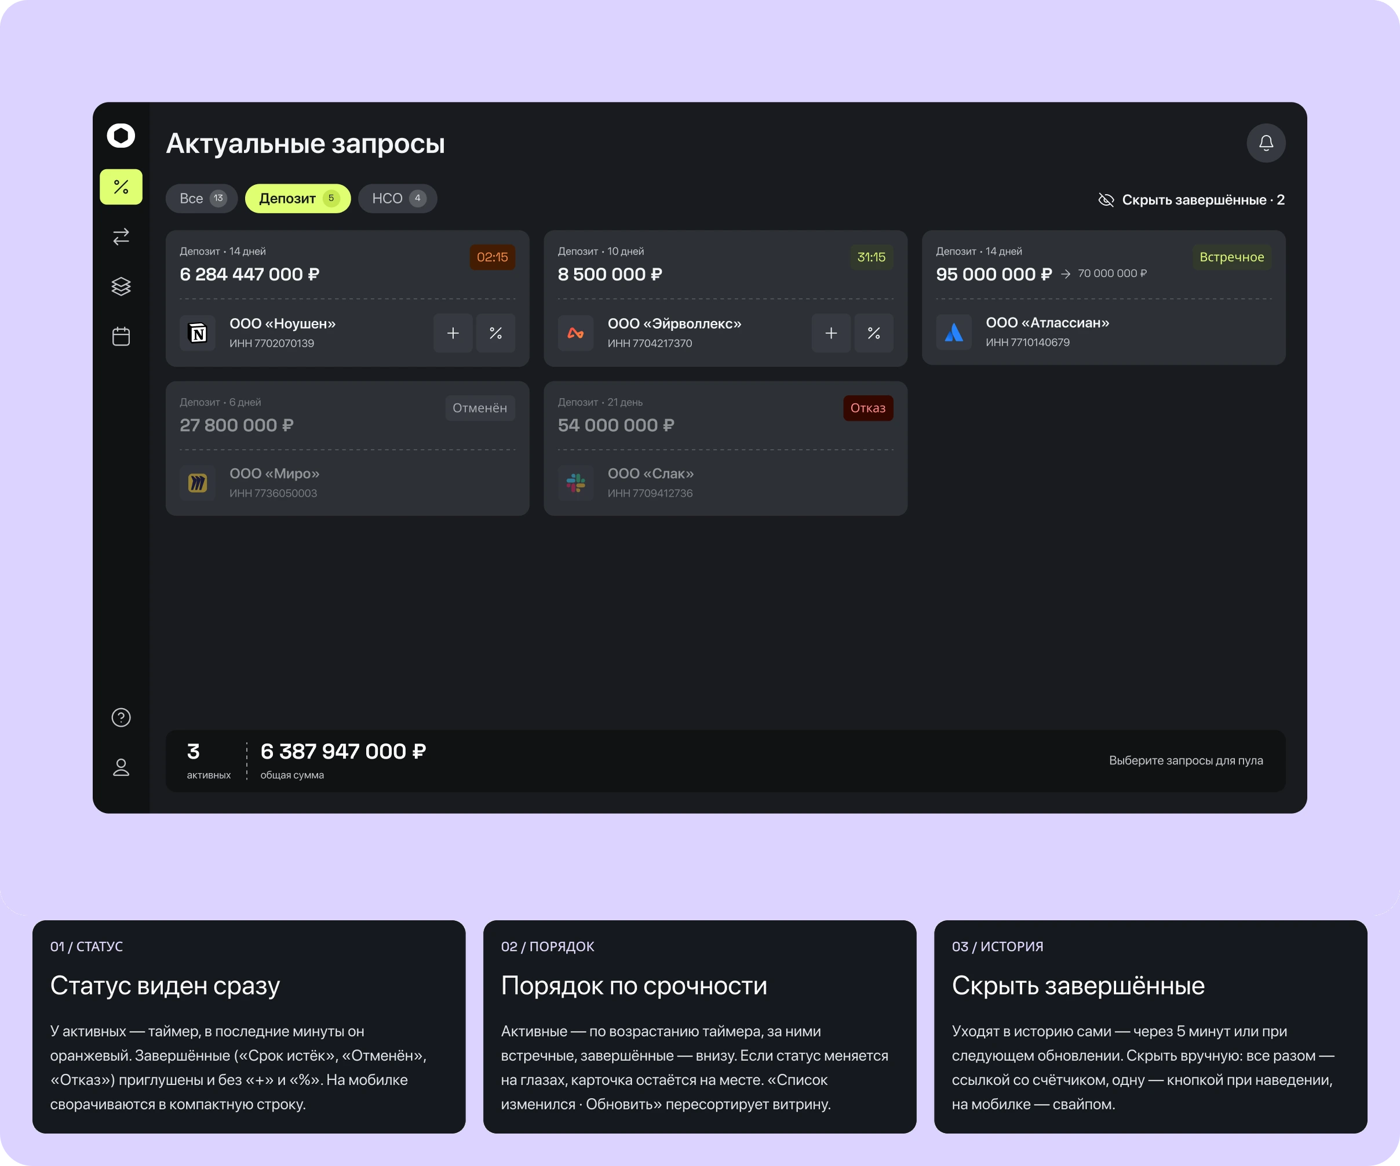Click the Актуальные запросы page title
The image size is (1400, 1166).
[x=305, y=144]
